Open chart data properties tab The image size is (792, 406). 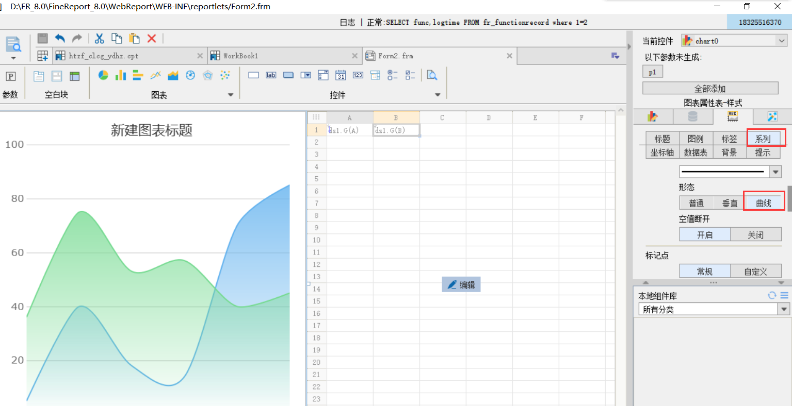tap(693, 116)
